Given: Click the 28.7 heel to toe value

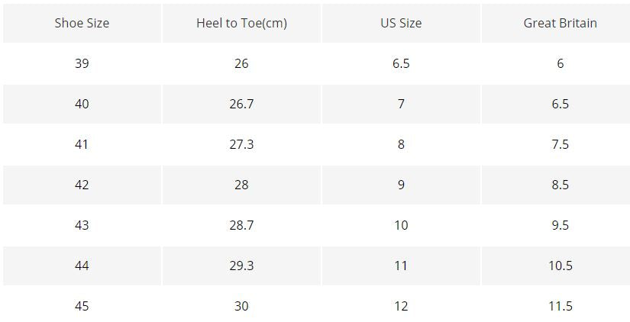Looking at the screenshot, I should pyautogui.click(x=241, y=225).
